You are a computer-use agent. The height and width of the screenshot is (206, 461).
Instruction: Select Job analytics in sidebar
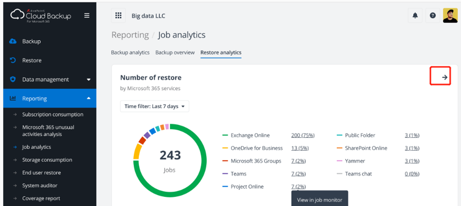click(x=36, y=147)
